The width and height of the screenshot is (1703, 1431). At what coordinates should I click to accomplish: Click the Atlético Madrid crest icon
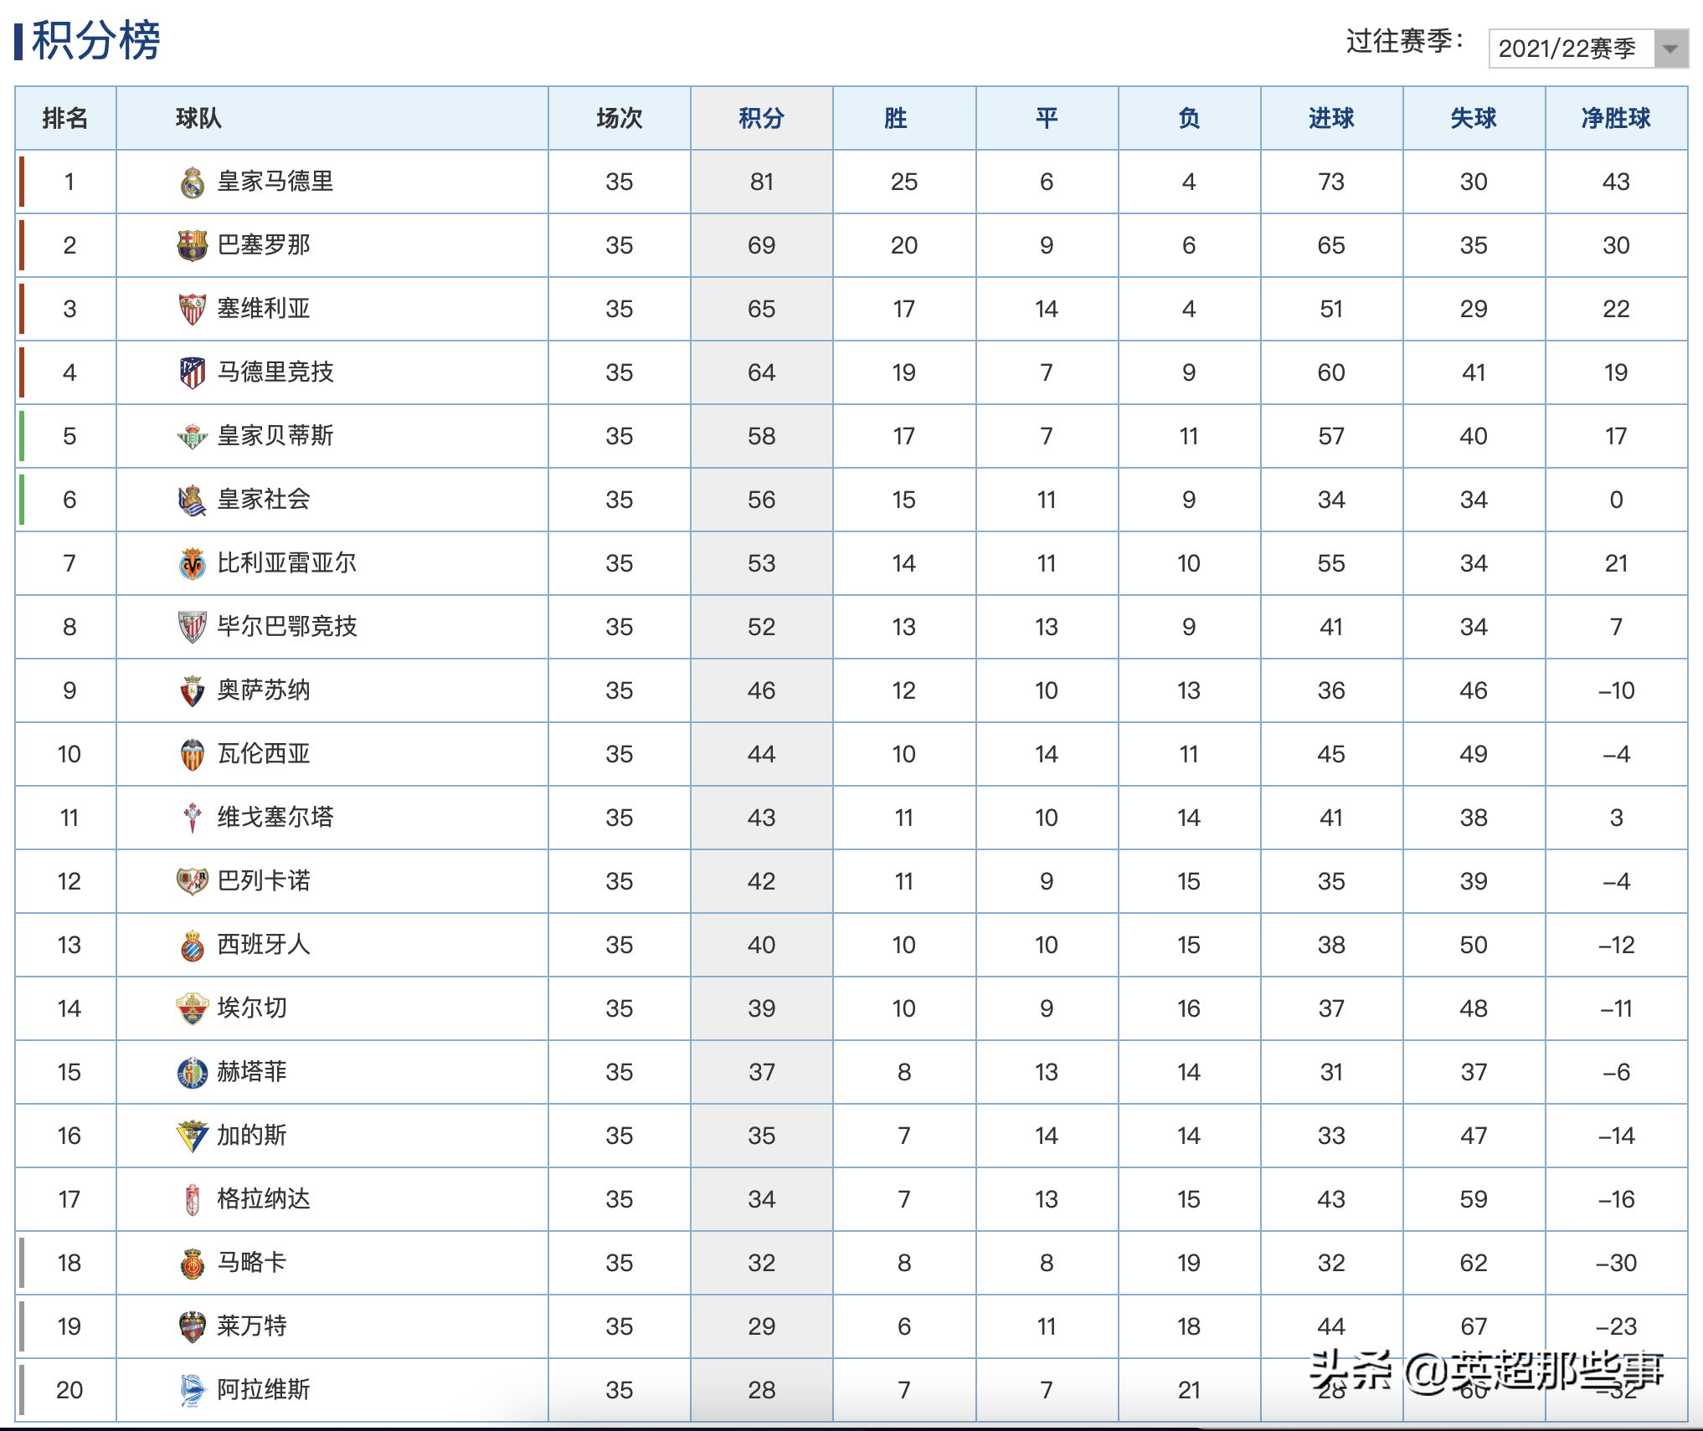click(193, 373)
